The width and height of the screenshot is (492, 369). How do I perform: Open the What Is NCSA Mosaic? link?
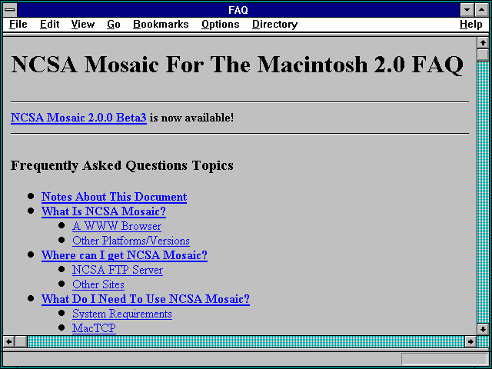[x=104, y=211]
